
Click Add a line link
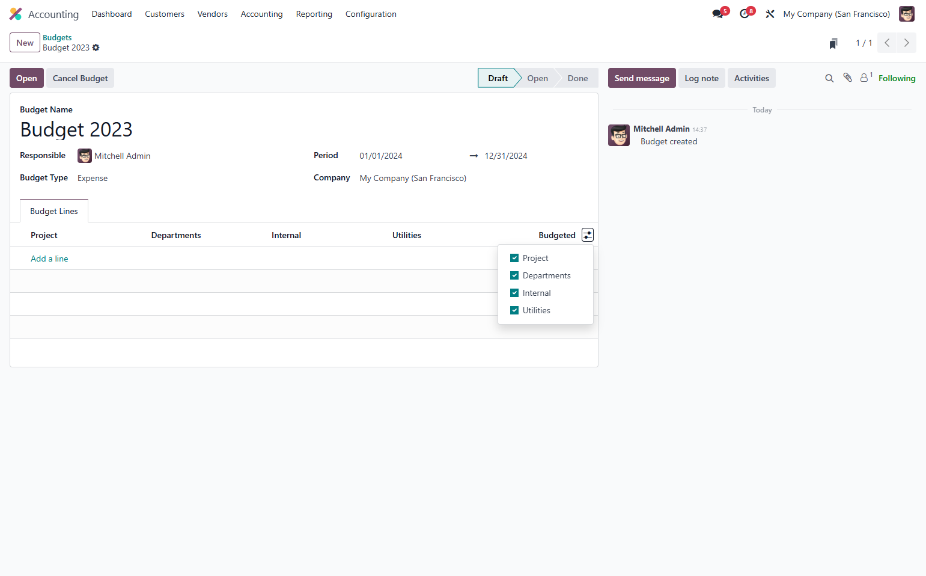click(x=49, y=259)
